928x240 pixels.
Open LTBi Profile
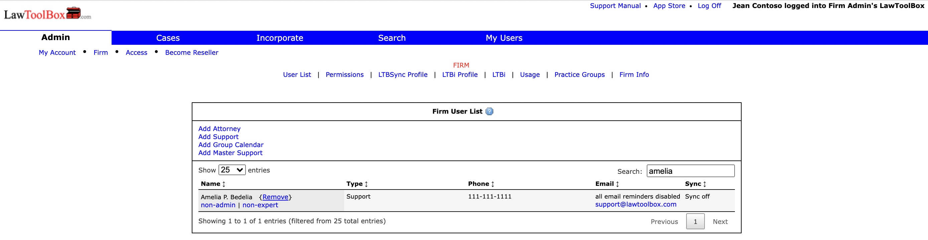pos(460,75)
